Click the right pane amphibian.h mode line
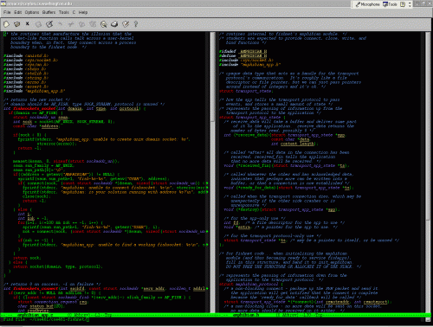 (324, 315)
